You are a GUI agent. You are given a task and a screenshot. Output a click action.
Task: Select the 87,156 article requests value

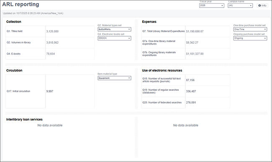190,80
